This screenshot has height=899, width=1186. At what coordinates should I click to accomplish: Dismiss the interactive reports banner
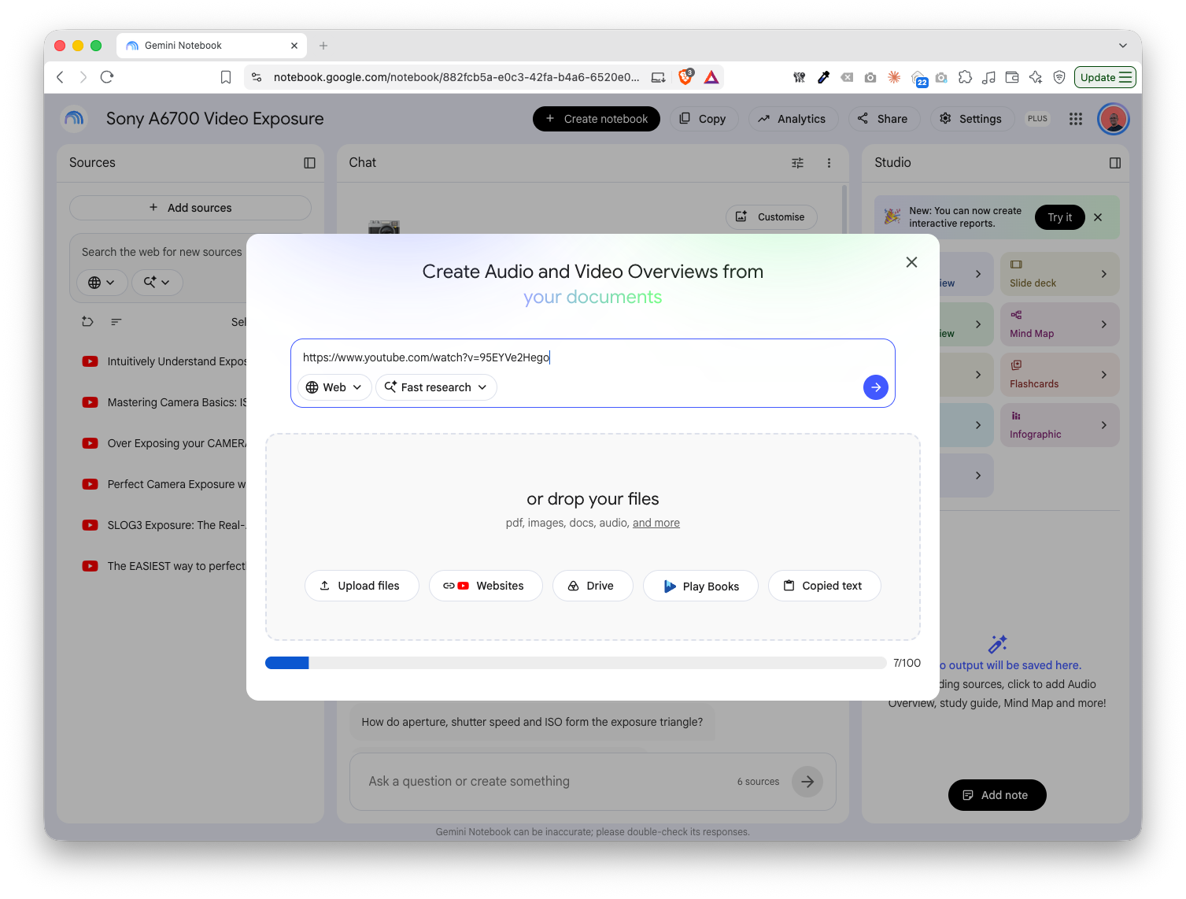tap(1098, 217)
